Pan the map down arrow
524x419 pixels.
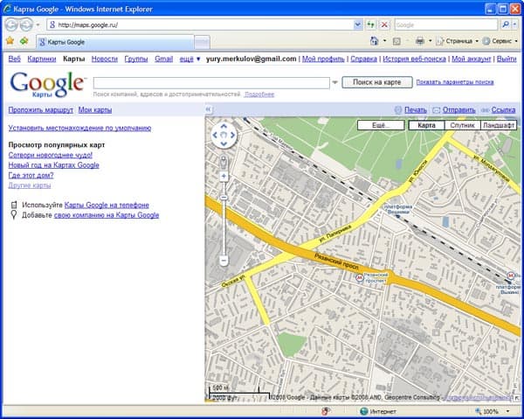click(x=224, y=144)
